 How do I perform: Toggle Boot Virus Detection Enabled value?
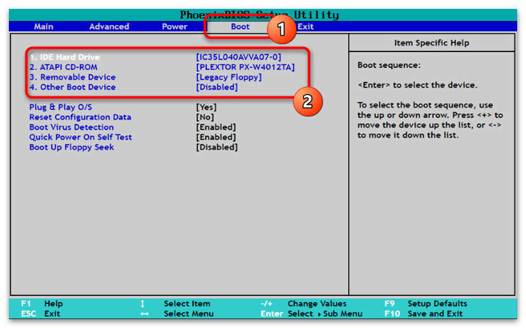pos(216,128)
